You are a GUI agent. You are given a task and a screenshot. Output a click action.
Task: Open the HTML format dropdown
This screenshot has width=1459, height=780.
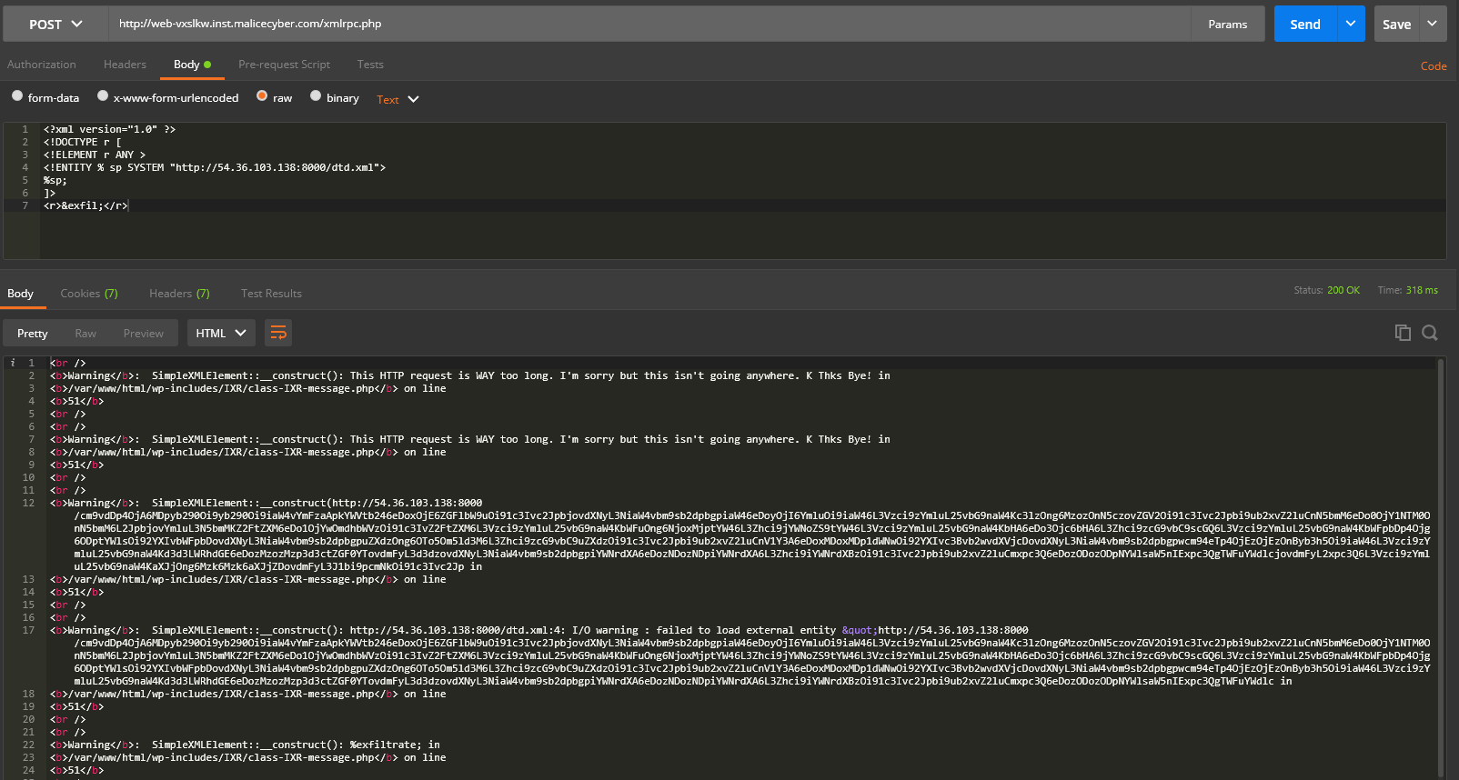pos(221,334)
